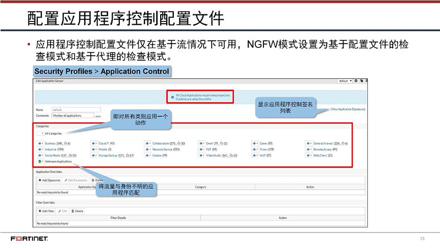
Task: Click the Email category link
Action: pos(210,143)
